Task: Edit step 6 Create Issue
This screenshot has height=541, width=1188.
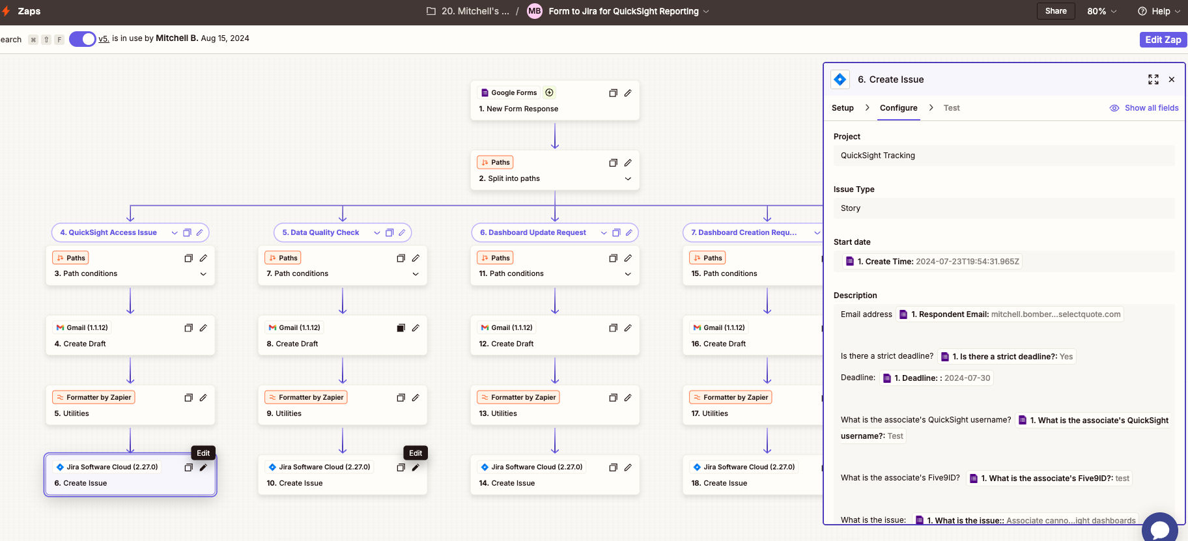Action: (x=203, y=467)
